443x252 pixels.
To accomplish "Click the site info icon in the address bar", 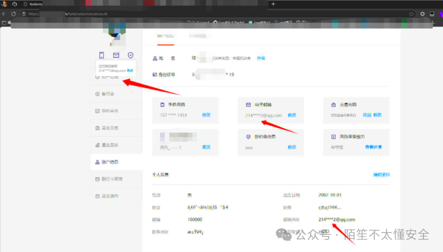I will [24, 14].
